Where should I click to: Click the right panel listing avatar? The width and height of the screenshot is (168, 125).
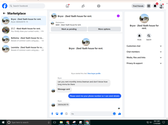(144, 18)
